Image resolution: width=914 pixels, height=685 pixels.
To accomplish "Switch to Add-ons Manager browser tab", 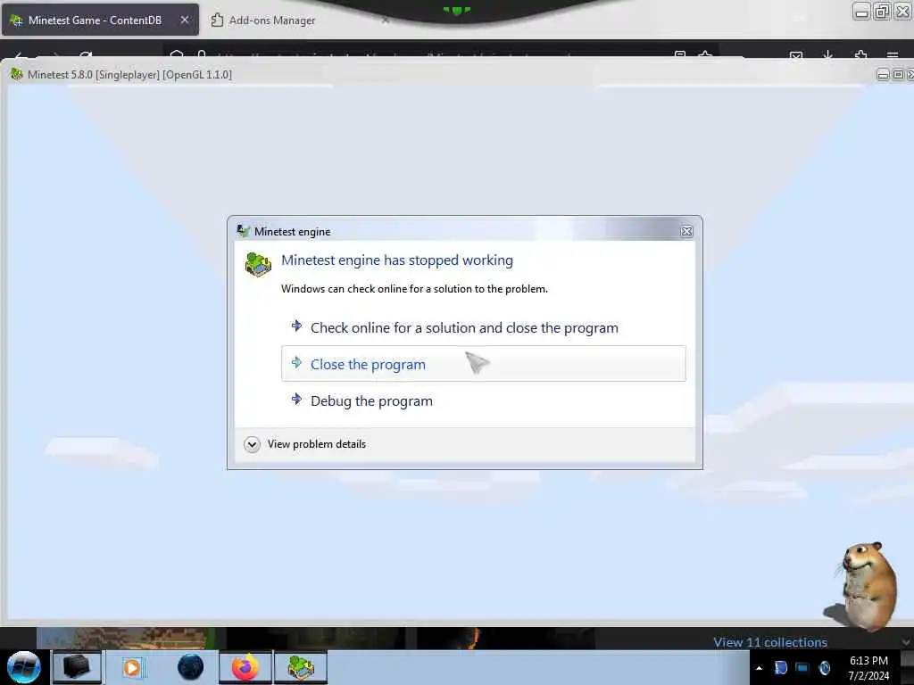I will tap(271, 21).
